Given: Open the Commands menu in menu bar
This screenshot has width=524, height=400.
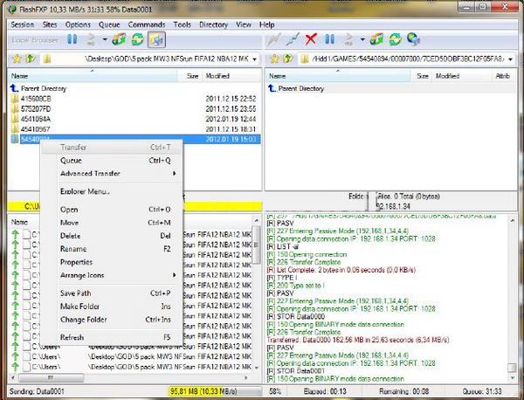Looking at the screenshot, I should tap(146, 24).
